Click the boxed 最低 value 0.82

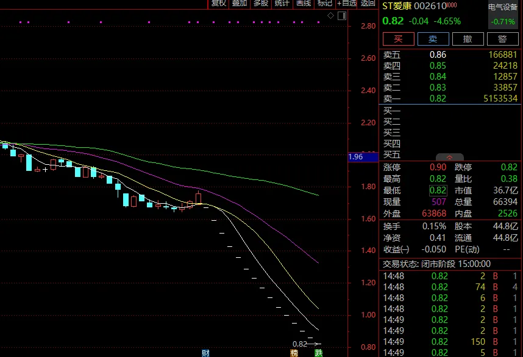(438, 190)
